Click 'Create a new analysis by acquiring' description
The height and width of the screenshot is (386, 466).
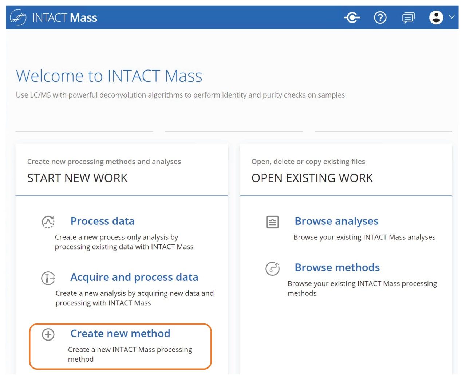(x=134, y=298)
